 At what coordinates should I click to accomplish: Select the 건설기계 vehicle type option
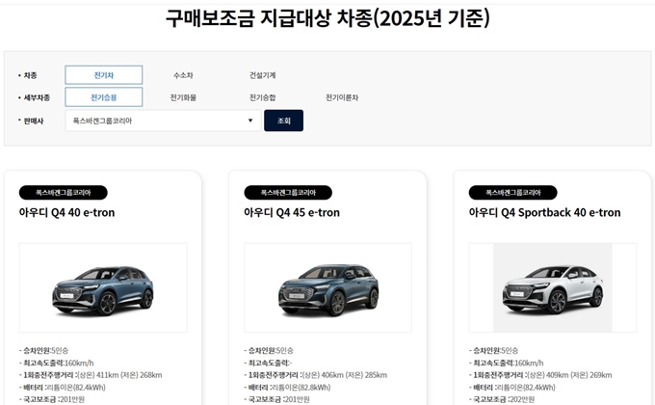coord(262,75)
